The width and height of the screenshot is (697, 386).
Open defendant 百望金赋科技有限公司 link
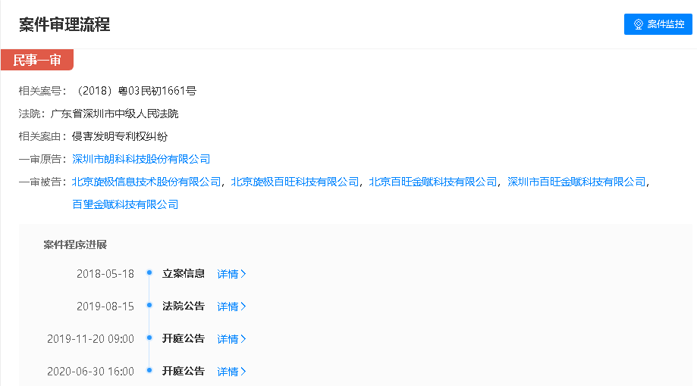coord(125,204)
